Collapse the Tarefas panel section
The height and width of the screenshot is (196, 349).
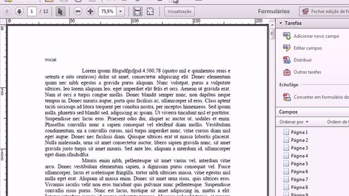(x=281, y=23)
